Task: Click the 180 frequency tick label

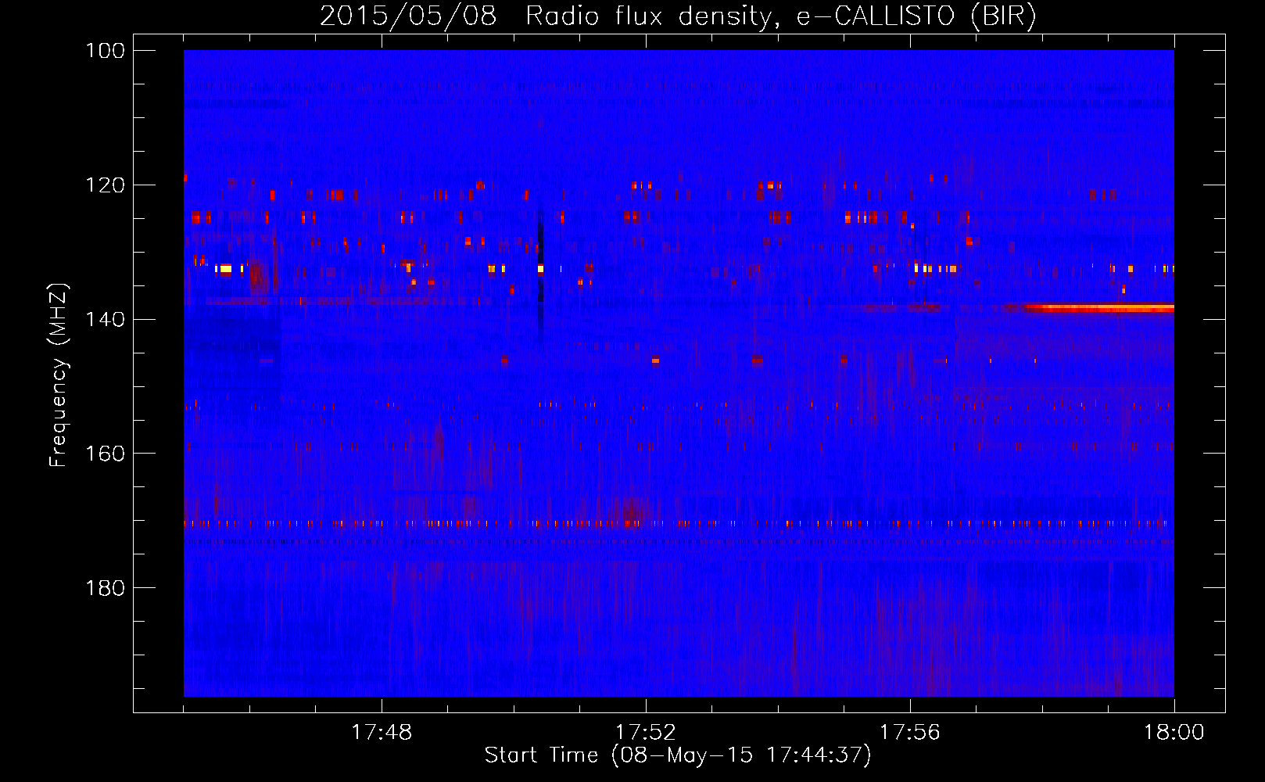Action: (x=106, y=588)
